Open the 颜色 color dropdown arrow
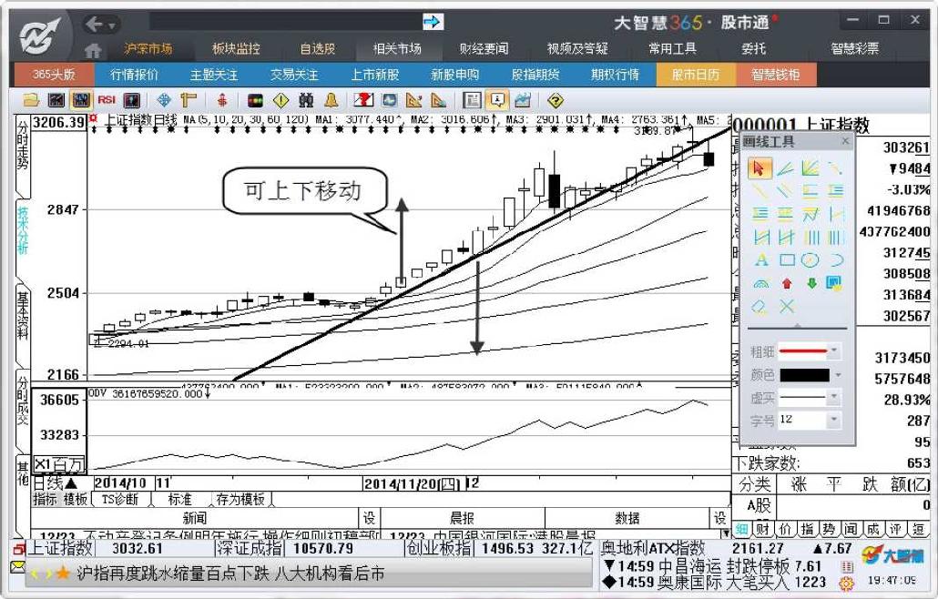 [838, 375]
